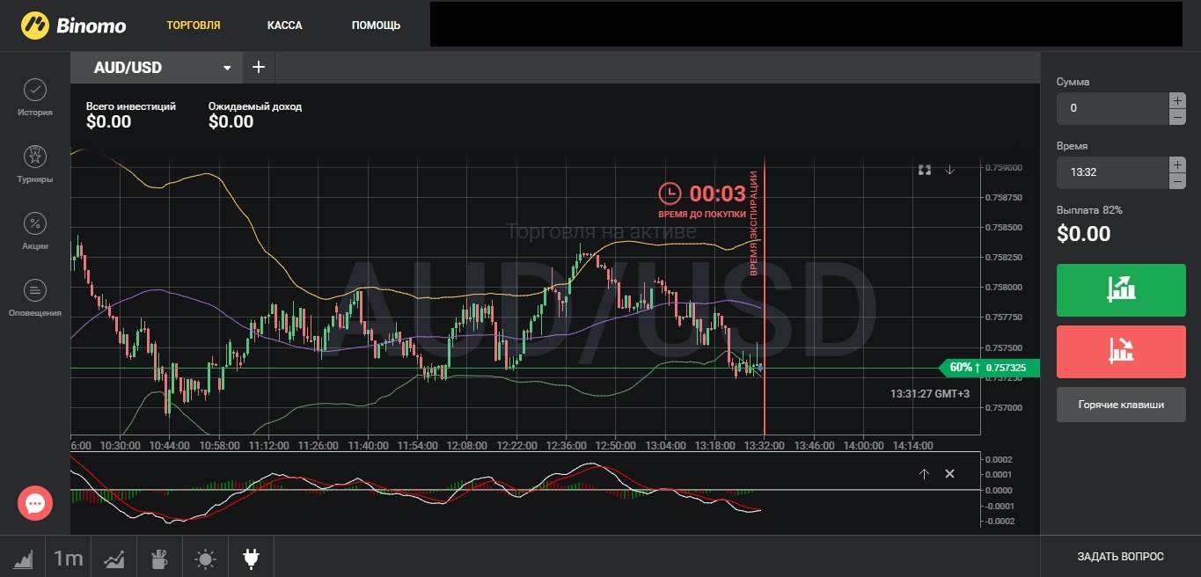
Task: Open Турниры (tournaments) sidebar icon
Action: tap(35, 164)
